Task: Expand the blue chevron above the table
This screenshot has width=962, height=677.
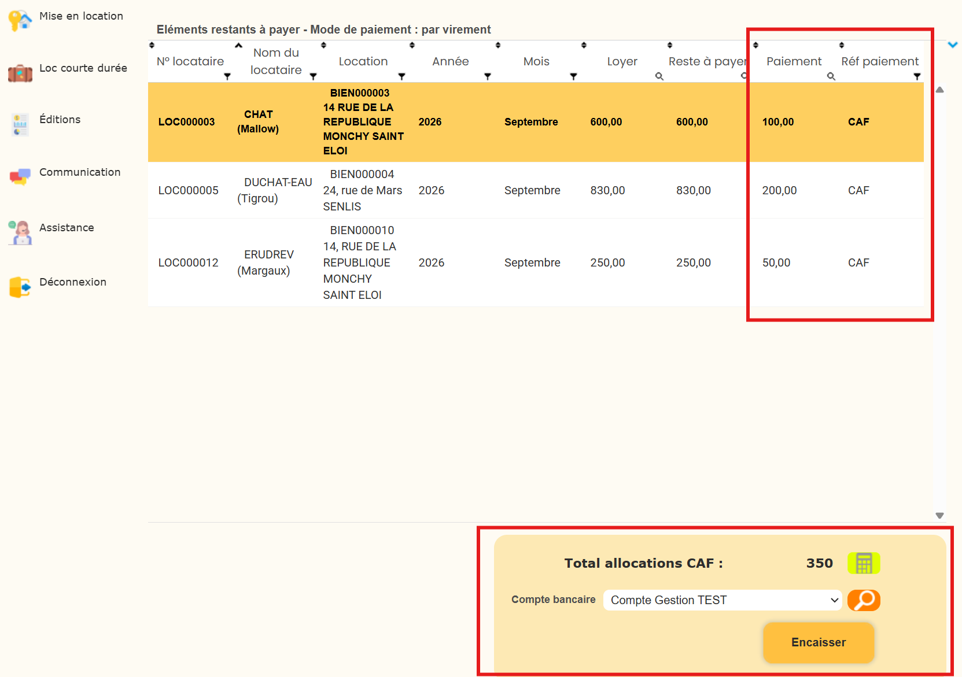Action: pos(953,45)
